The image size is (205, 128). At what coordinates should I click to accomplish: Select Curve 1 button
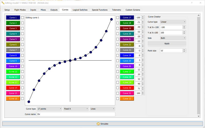pyautogui.click(x=13, y=17)
